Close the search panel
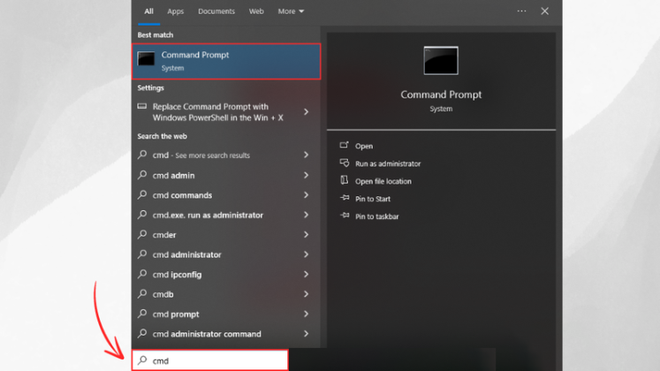Image resolution: width=660 pixels, height=371 pixels. [544, 11]
